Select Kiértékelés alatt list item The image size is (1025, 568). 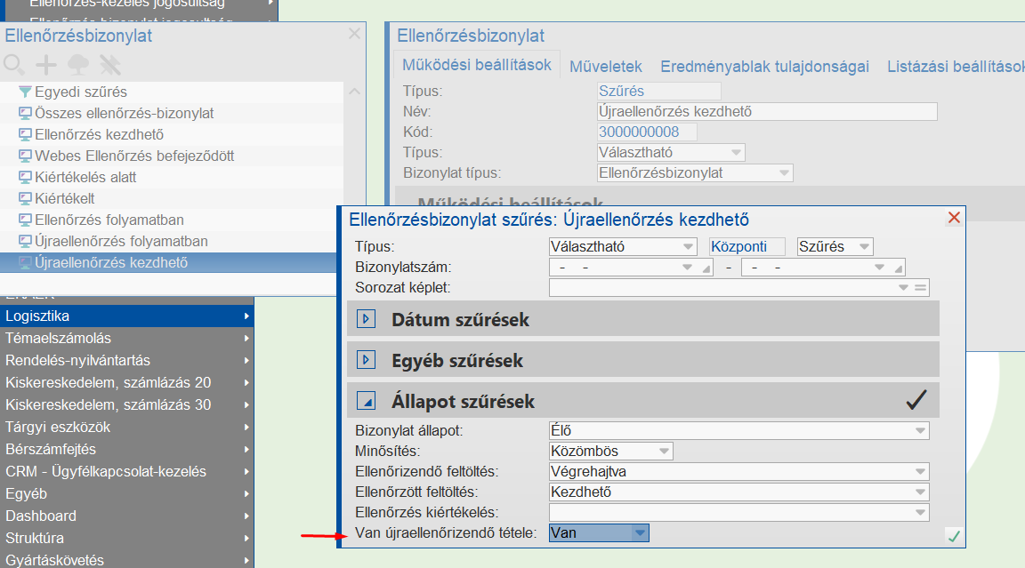172,178
